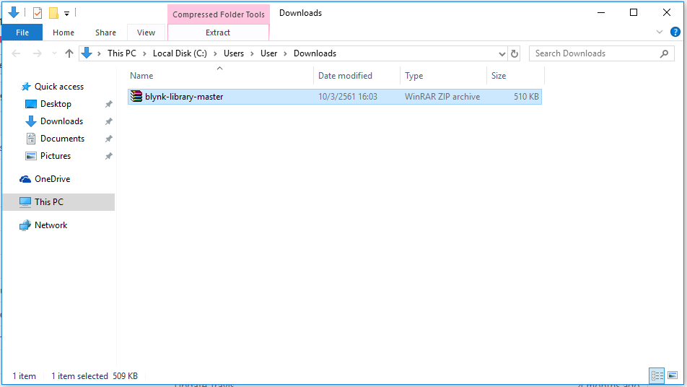Open OneDrive in the navigation pane
The image size is (687, 387).
click(x=52, y=179)
